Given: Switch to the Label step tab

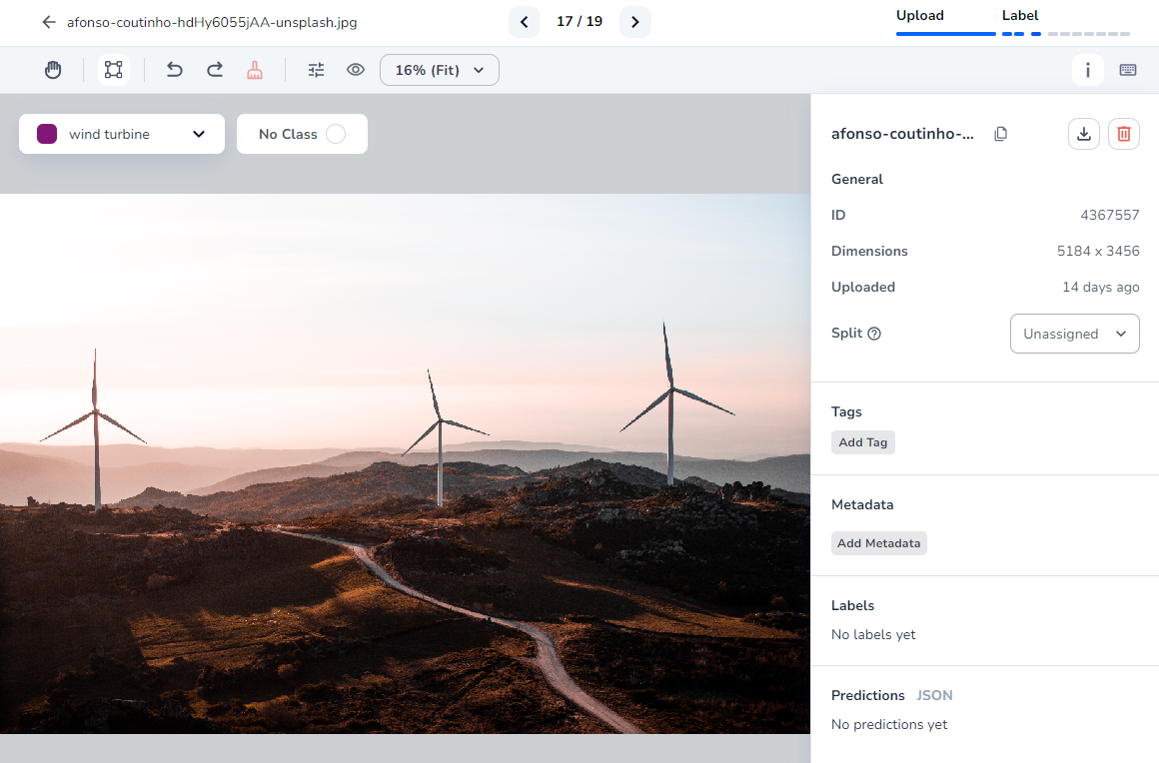Looking at the screenshot, I should [x=1020, y=16].
